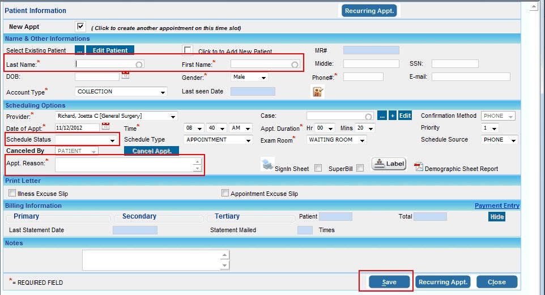Click the Date of Appt calendar icon
The width and height of the screenshot is (545, 295).
pyautogui.click(x=105, y=127)
